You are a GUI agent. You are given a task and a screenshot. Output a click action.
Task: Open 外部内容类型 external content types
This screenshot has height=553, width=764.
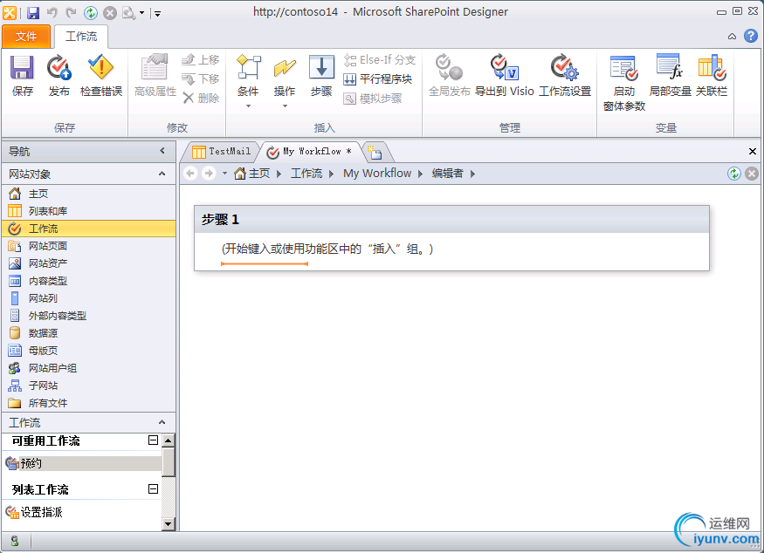[x=89, y=316]
